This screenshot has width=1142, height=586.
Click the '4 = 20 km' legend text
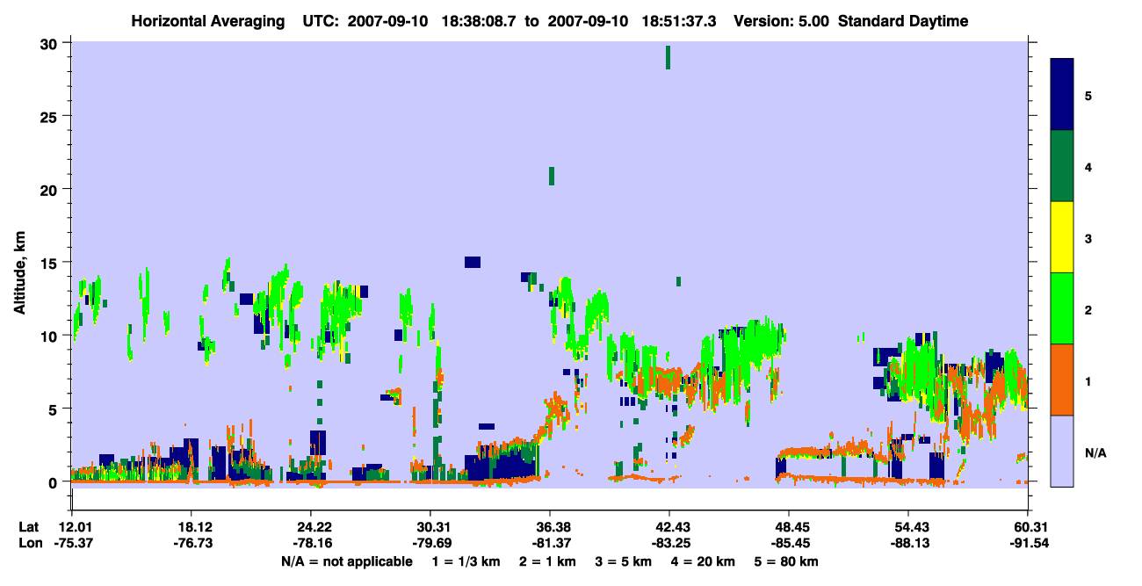[x=703, y=561]
